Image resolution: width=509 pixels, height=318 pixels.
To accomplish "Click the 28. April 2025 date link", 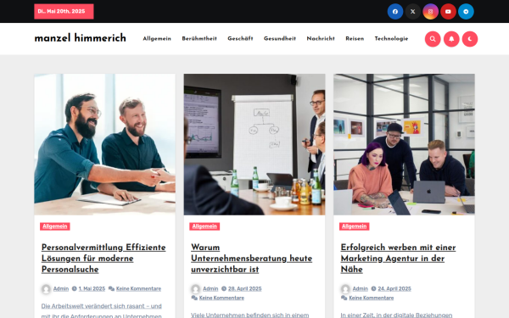I will pyautogui.click(x=245, y=289).
